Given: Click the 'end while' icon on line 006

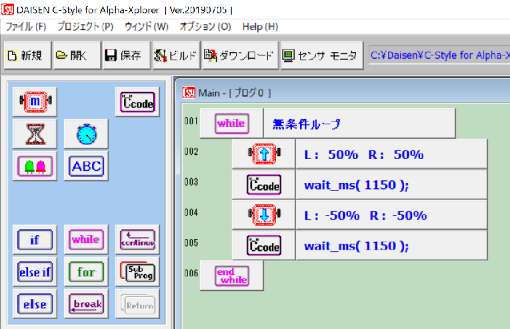Looking at the screenshot, I should point(232,276).
